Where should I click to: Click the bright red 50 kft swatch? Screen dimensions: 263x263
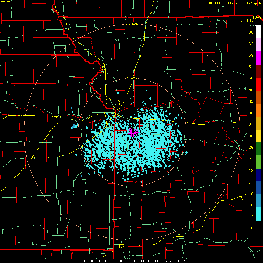[258, 84]
